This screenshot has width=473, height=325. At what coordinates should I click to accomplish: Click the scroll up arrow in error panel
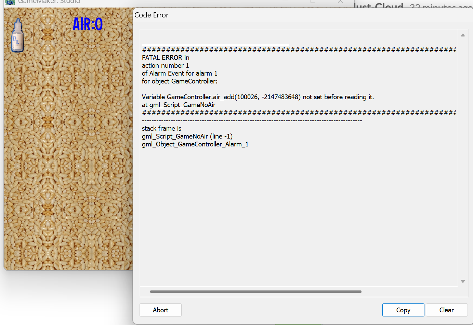(x=463, y=35)
